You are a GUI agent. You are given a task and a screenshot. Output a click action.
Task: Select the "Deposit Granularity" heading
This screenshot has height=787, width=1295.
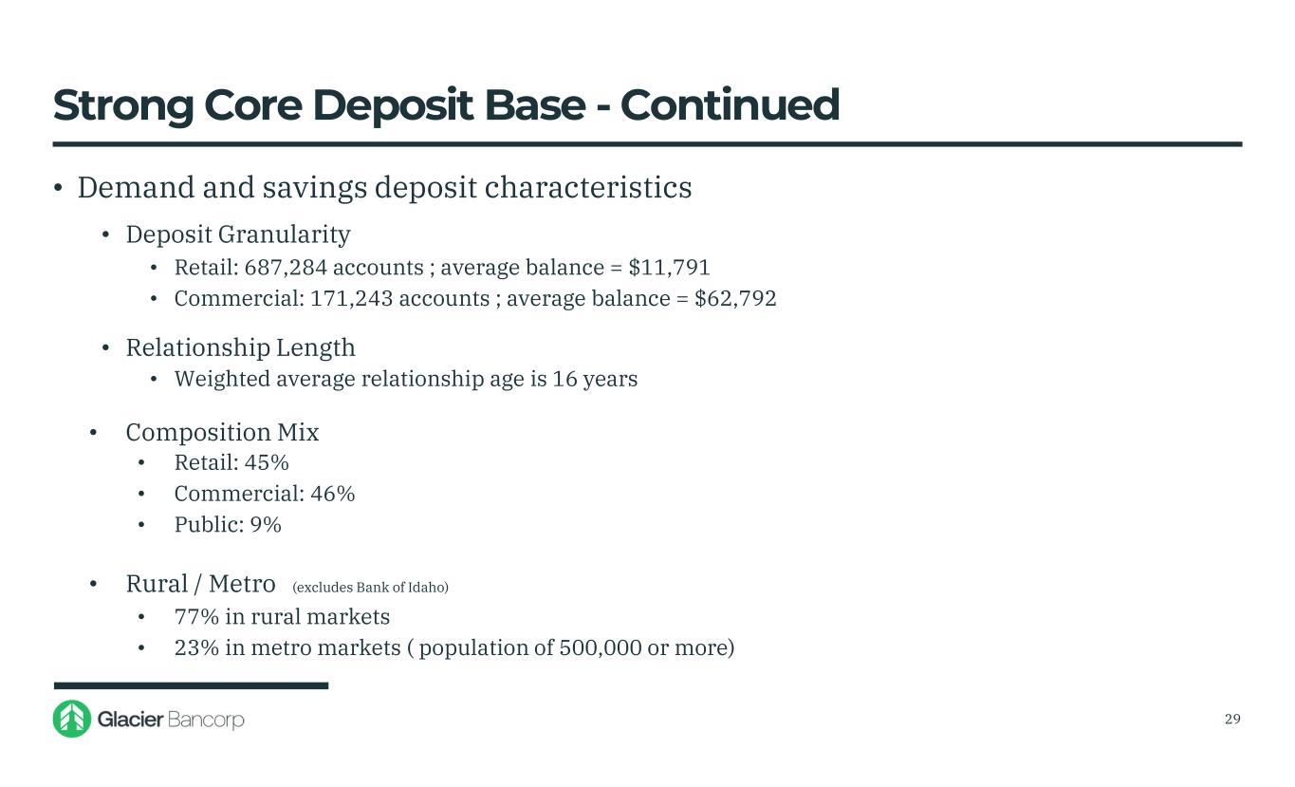(238, 234)
